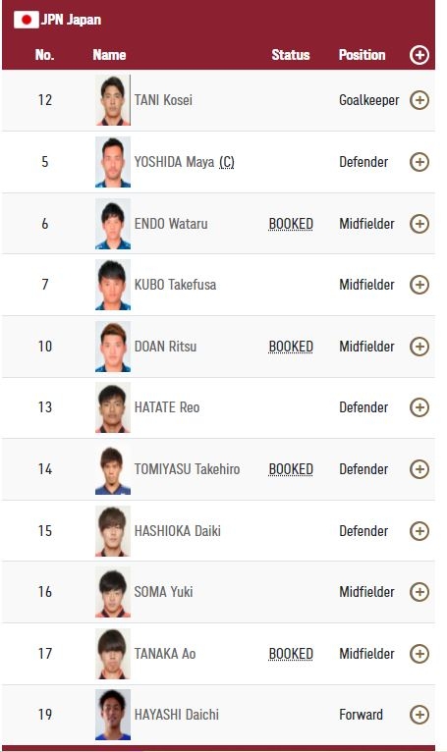
Task: Click the Position column header
Action: 362,55
